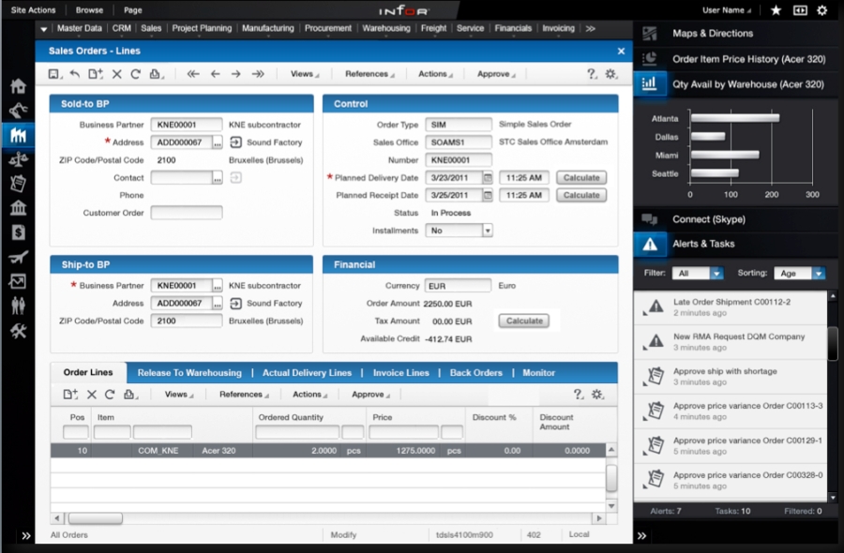
Task: Click the Print icon in main toolbar
Action: [156, 74]
